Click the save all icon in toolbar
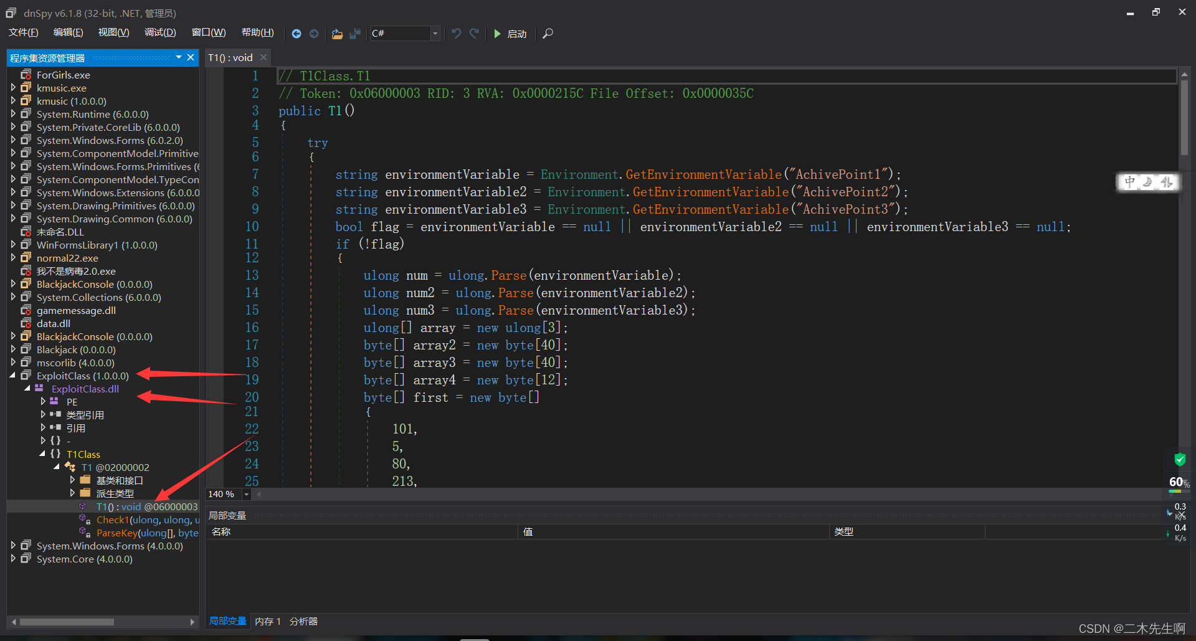Image resolution: width=1196 pixels, height=641 pixels. tap(355, 34)
